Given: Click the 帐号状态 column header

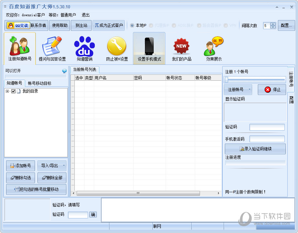Looking at the screenshot, I should [x=180, y=78].
